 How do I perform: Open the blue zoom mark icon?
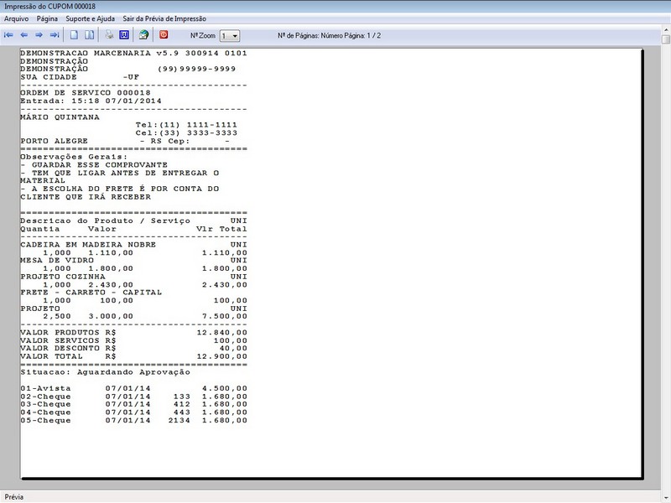click(124, 34)
